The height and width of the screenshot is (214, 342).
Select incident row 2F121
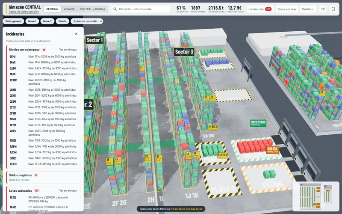point(43,107)
